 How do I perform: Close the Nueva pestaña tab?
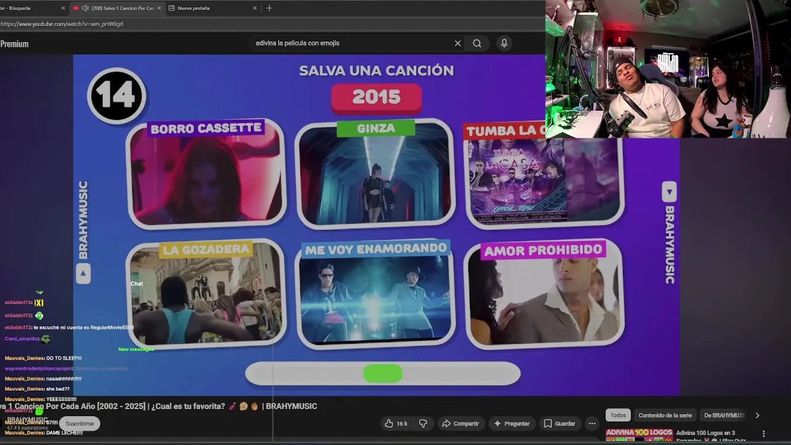(x=255, y=8)
